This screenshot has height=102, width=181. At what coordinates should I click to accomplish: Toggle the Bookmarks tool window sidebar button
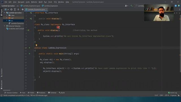pos(1,84)
